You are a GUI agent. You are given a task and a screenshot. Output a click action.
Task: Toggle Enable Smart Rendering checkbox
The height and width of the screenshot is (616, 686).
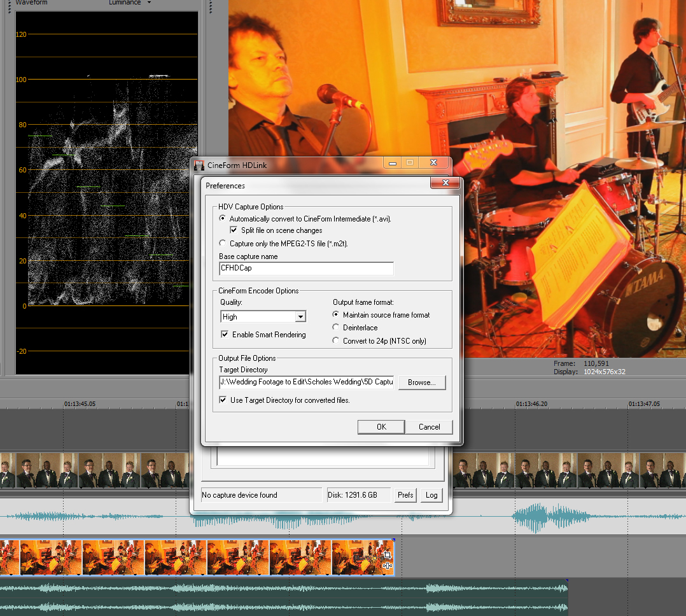click(225, 335)
